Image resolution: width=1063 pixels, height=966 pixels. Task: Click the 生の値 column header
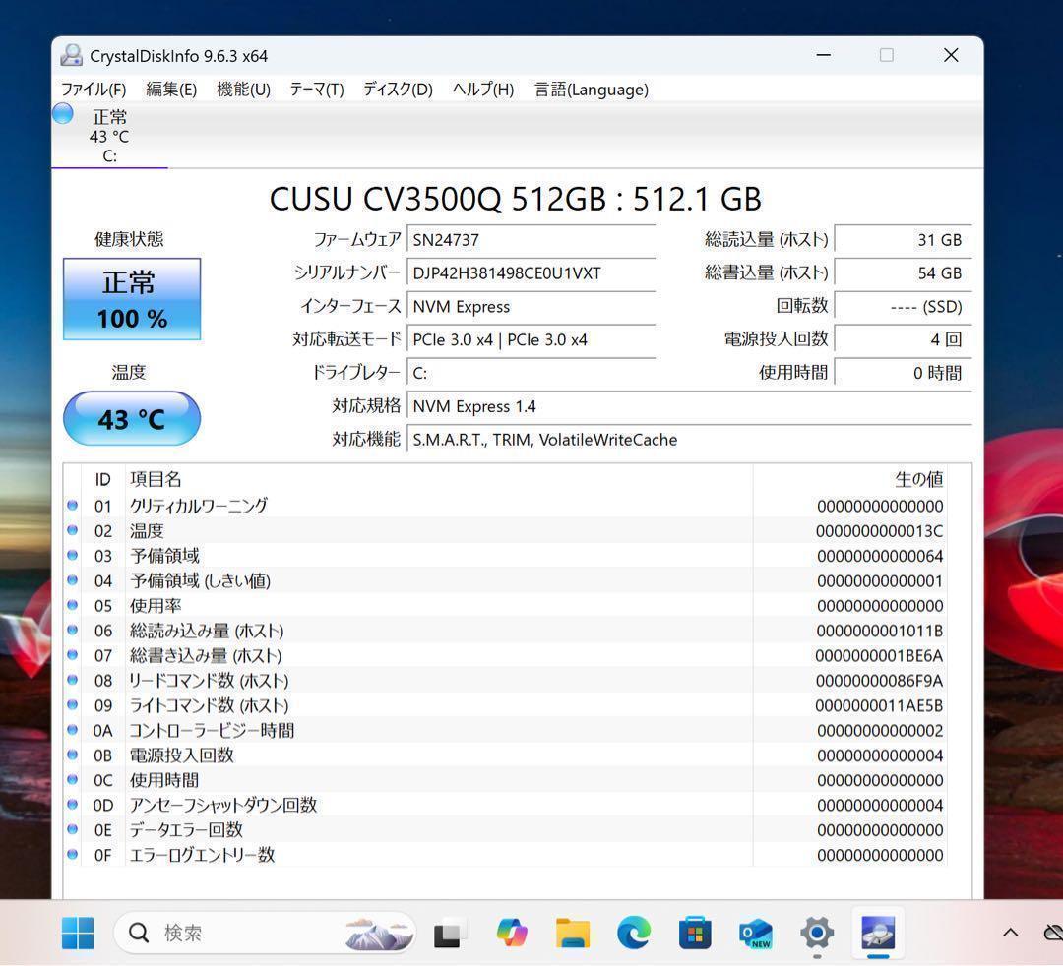(x=918, y=480)
